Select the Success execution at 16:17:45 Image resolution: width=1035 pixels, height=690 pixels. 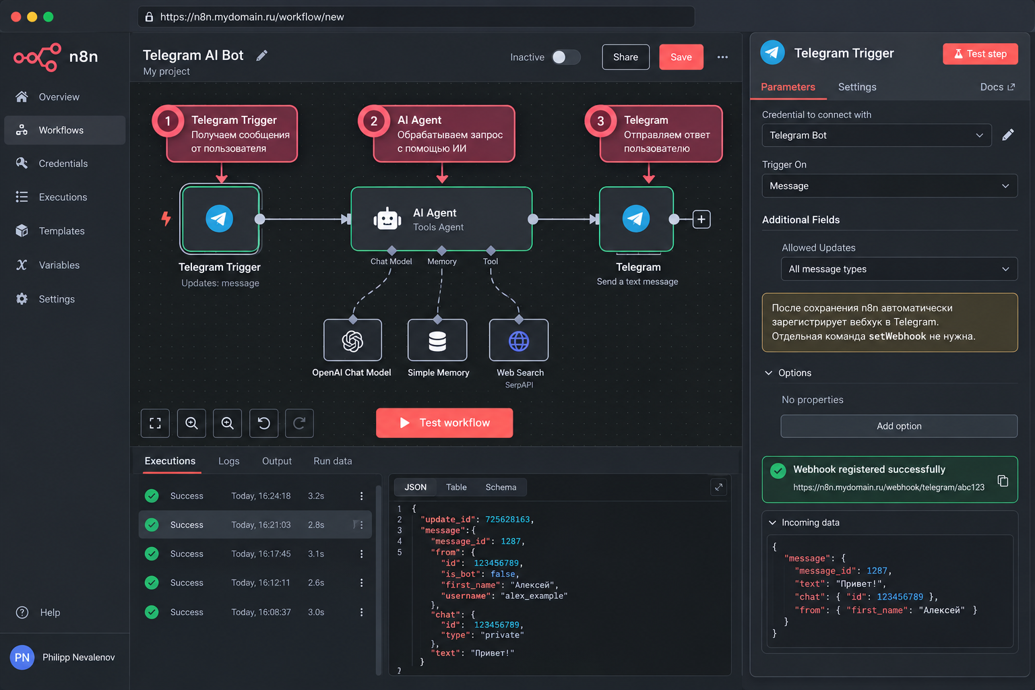[x=255, y=554]
